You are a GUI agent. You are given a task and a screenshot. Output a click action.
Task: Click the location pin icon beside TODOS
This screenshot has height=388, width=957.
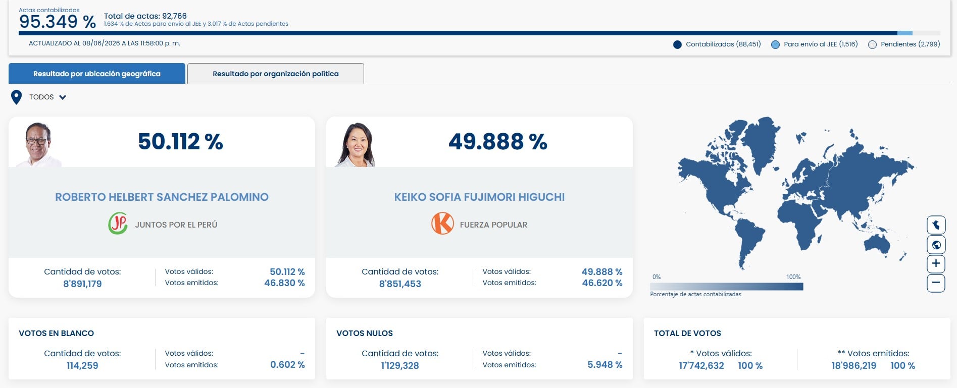(17, 97)
